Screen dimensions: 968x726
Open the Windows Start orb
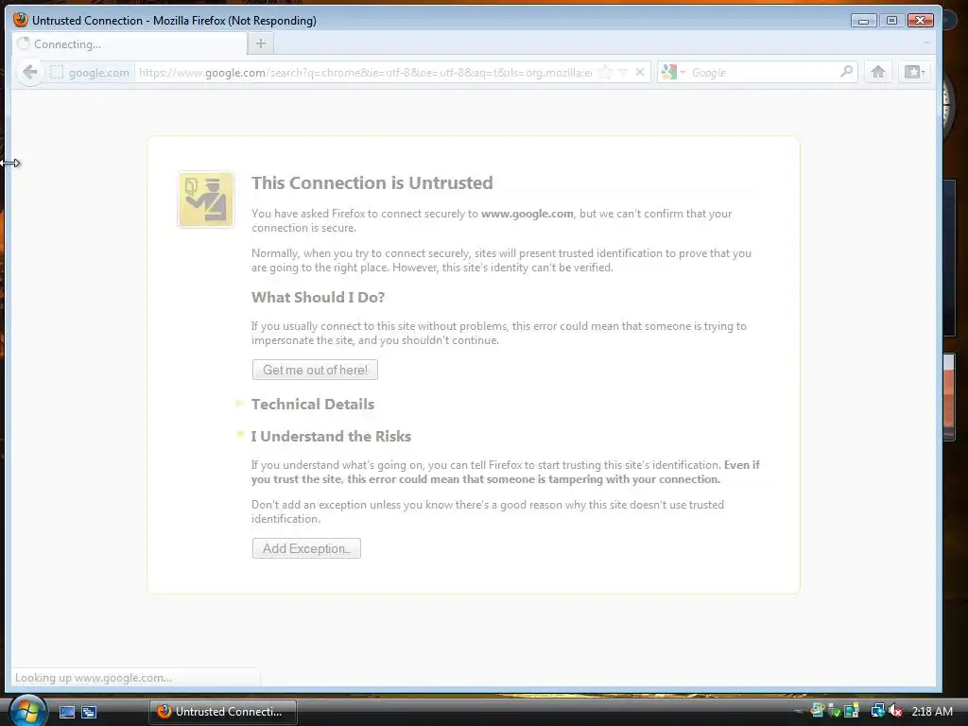pyautogui.click(x=26, y=710)
